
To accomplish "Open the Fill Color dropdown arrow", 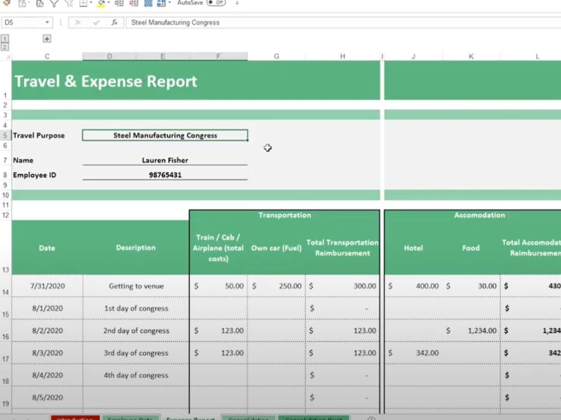I will (108, 4).
